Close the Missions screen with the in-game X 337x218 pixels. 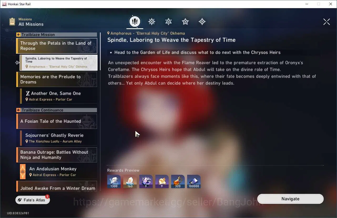[x=326, y=22]
